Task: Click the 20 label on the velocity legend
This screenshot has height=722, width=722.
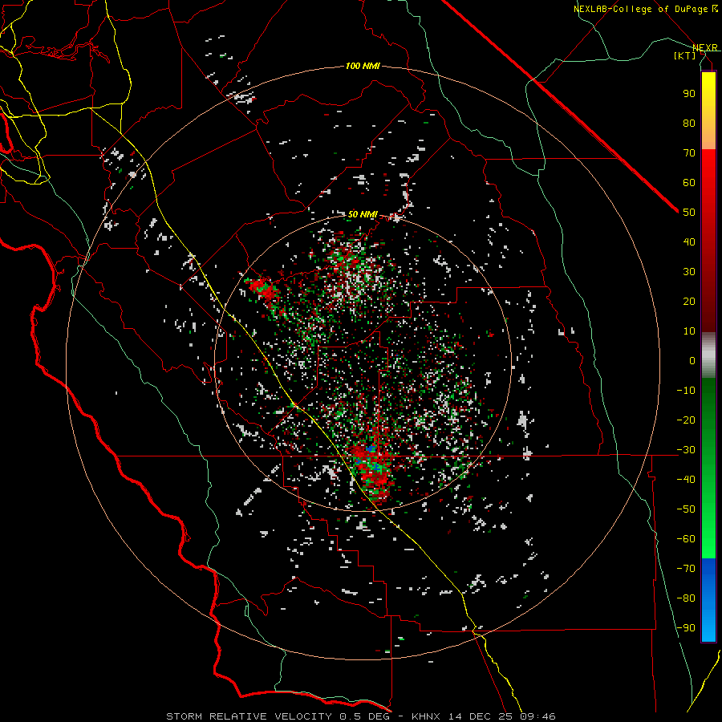Action: [689, 301]
